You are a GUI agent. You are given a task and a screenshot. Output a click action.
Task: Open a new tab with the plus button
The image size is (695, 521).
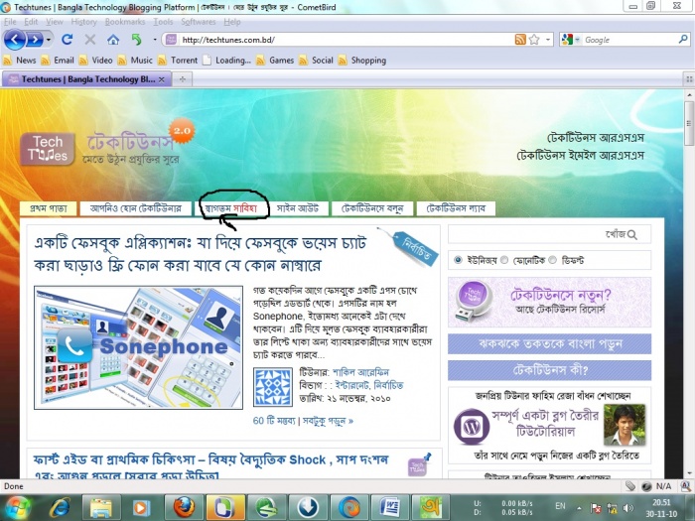182,79
